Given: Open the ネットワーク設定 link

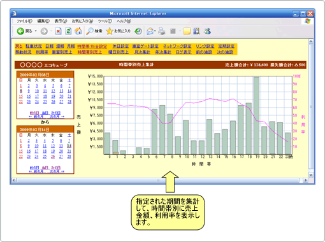Looking at the screenshot, I should (x=177, y=46).
